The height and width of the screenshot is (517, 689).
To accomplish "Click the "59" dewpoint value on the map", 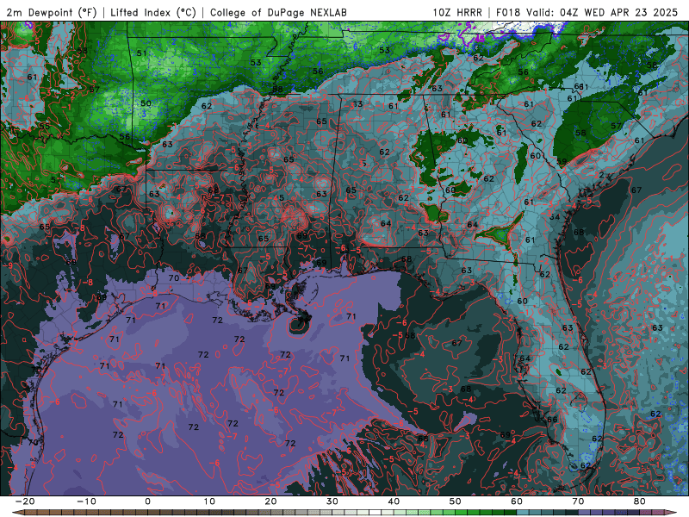I will (562, 161).
